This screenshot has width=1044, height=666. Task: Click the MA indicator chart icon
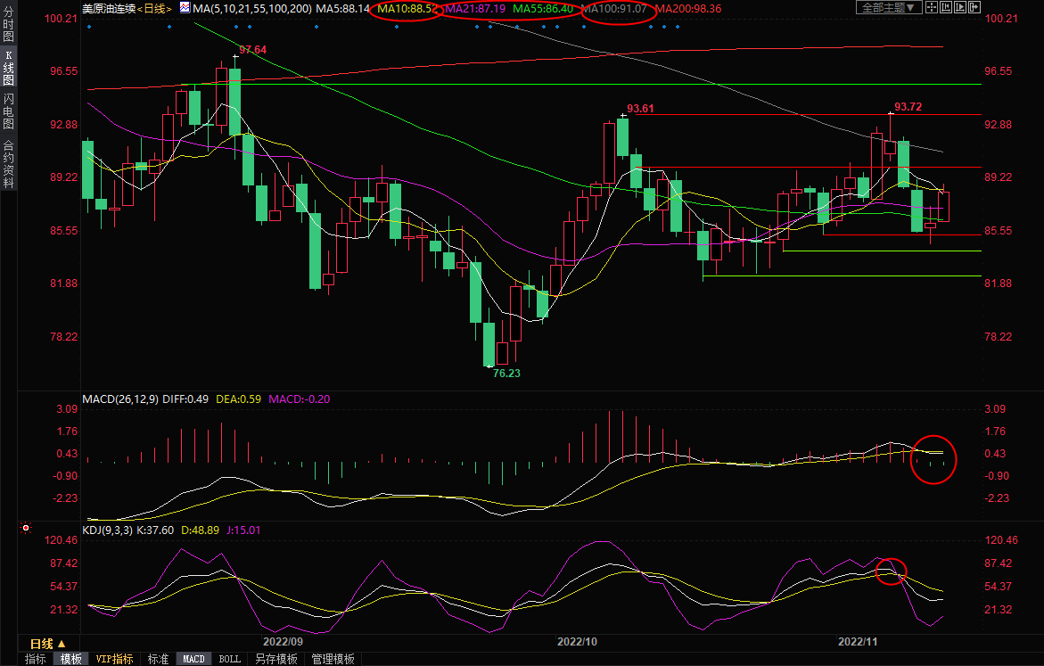point(185,8)
